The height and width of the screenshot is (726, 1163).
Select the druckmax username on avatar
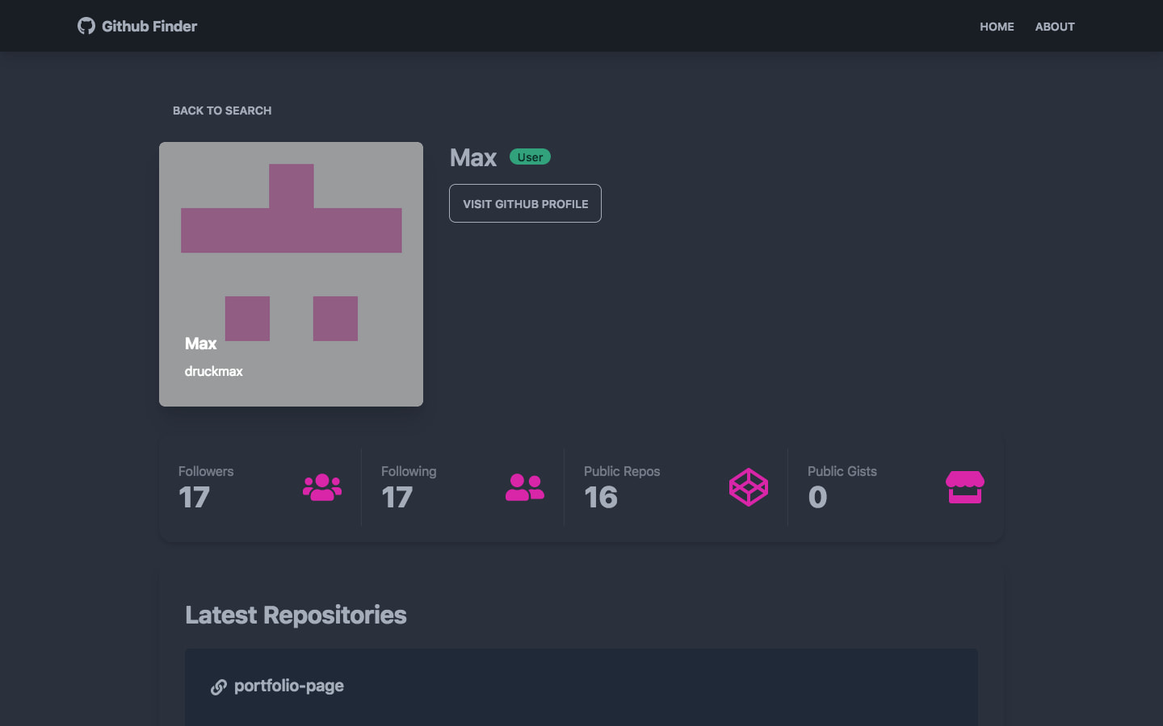click(214, 371)
